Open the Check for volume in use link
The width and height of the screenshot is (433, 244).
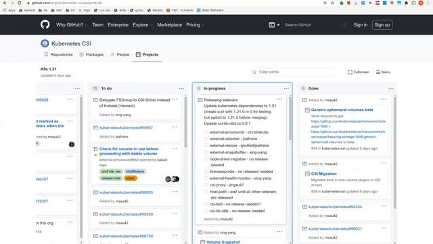(x=129, y=151)
